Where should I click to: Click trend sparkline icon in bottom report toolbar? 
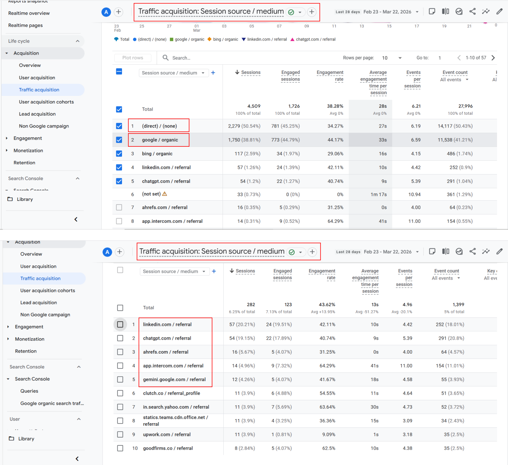pos(486,251)
